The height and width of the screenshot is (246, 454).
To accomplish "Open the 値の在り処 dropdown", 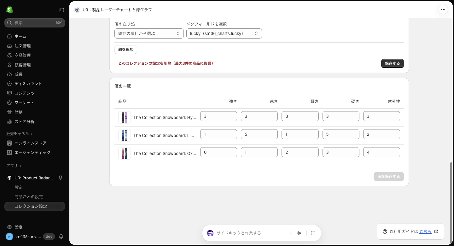I will point(149,33).
